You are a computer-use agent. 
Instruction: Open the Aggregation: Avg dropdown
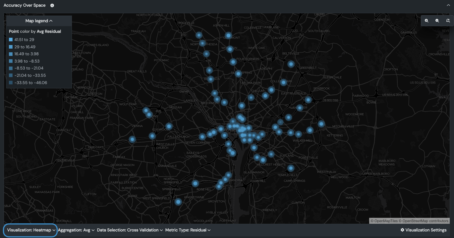point(76,230)
